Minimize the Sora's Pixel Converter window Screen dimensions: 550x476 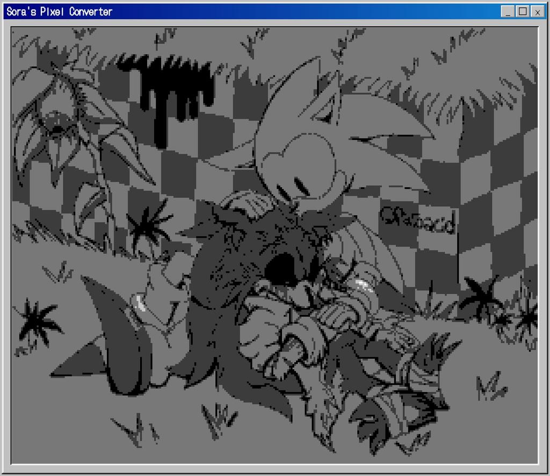[x=508, y=12]
